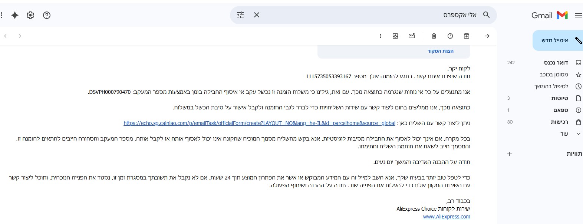
Task: Mark the email as unread
Action: pos(412,36)
